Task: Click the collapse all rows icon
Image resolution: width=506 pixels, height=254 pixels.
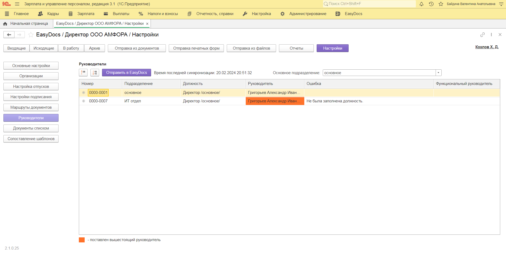Action: coord(83,73)
